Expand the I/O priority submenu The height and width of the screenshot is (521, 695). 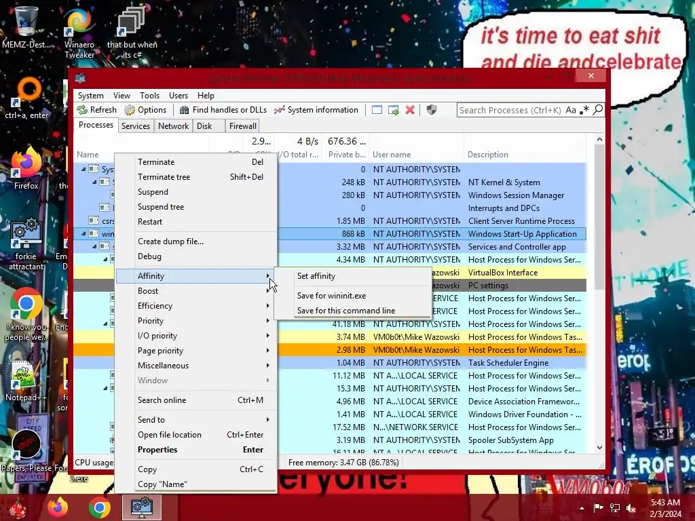point(196,336)
